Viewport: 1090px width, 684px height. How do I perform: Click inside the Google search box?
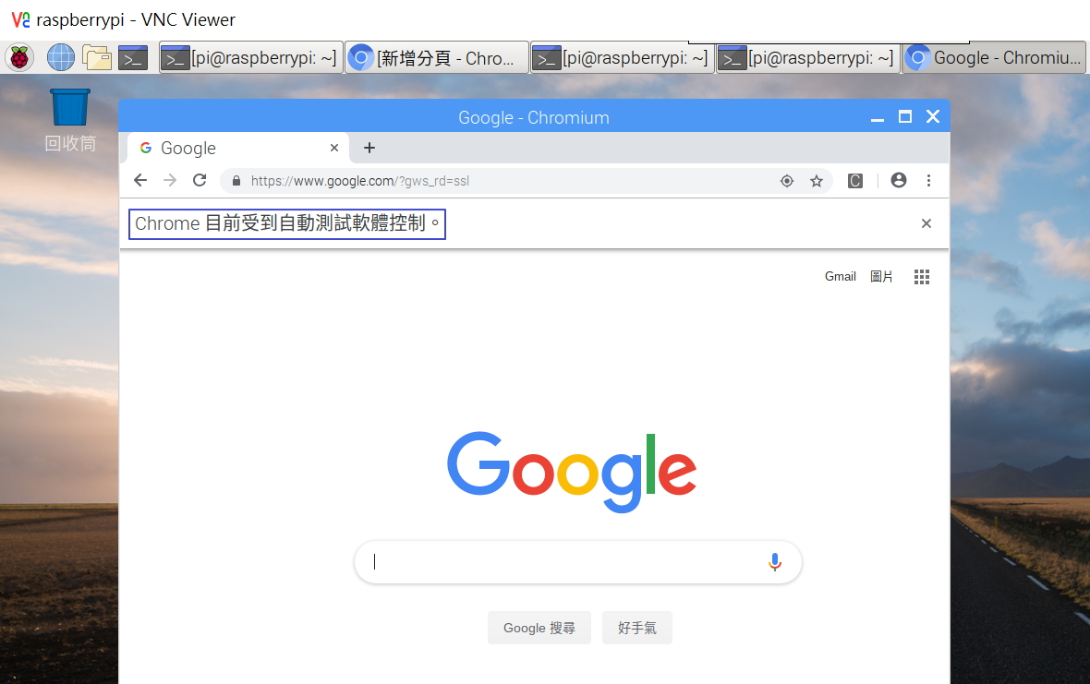(x=573, y=561)
